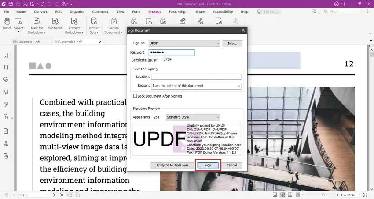Click the open folder icon in quick access bar

click(11, 4)
